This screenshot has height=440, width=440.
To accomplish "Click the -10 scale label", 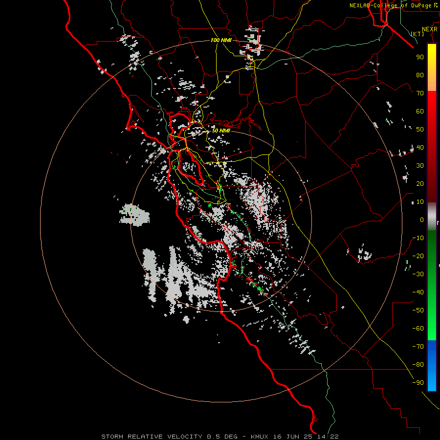I will (x=418, y=238).
